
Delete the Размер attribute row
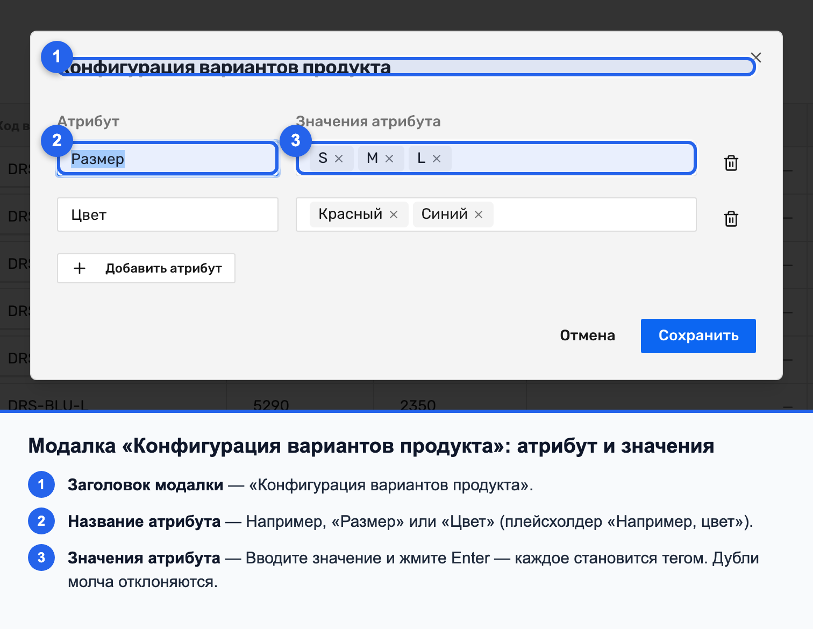pos(731,163)
